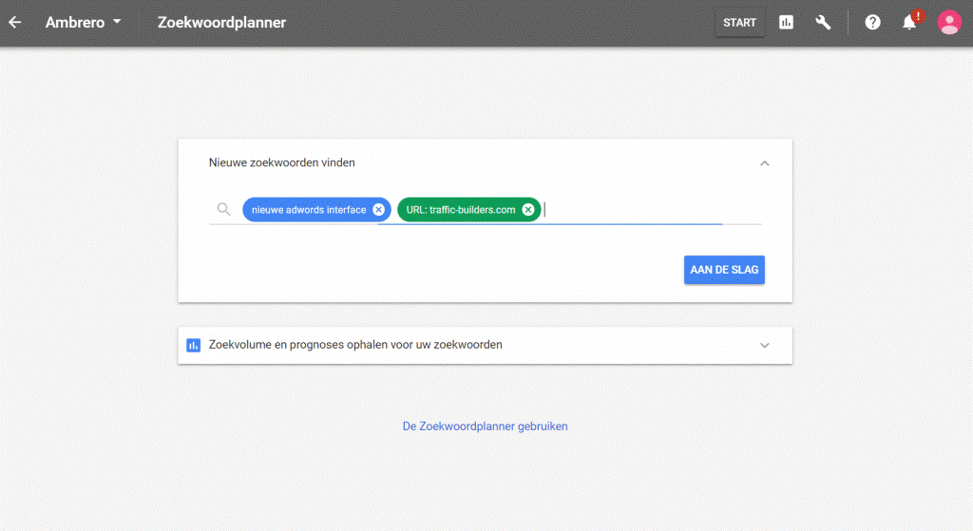973x531 pixels.
Task: Remove the traffic-builders.com URL chip
Action: pyautogui.click(x=528, y=210)
